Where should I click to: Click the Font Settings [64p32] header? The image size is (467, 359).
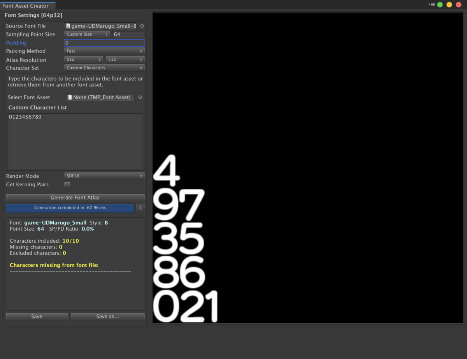(x=33, y=15)
